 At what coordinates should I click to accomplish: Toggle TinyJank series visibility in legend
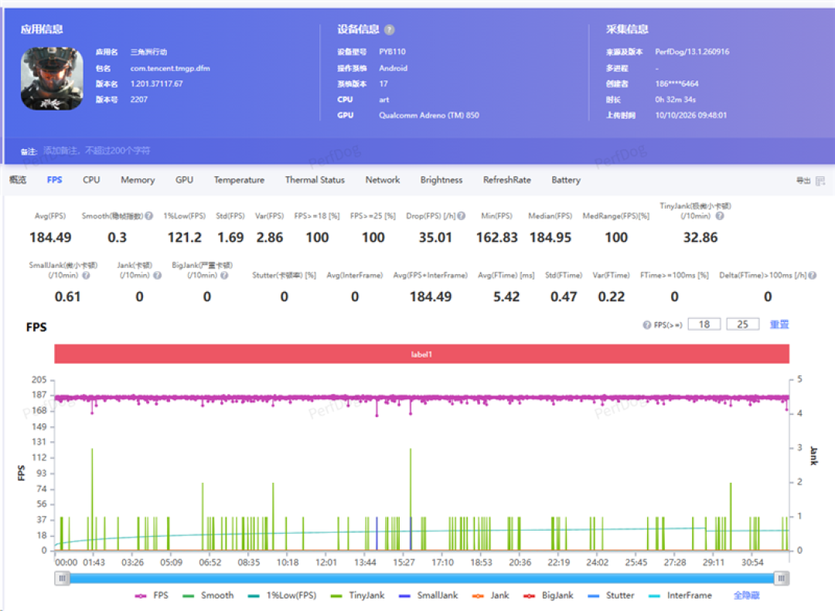[x=357, y=596]
